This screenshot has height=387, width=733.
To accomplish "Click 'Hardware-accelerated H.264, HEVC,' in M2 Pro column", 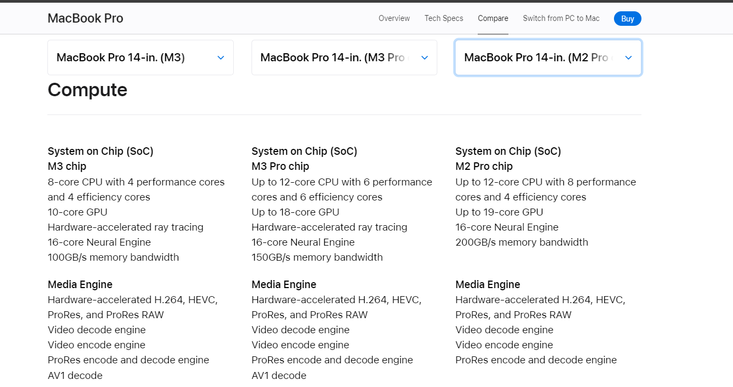I will pos(540,299).
